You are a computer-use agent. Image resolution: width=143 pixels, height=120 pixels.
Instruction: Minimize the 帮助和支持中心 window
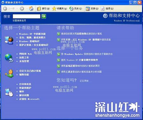click(131, 3)
